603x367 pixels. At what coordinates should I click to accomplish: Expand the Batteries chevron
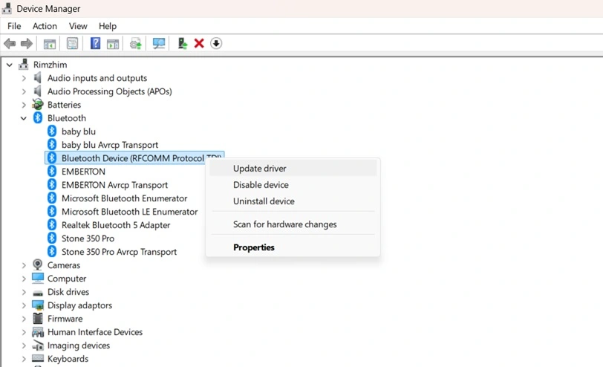pyautogui.click(x=24, y=105)
